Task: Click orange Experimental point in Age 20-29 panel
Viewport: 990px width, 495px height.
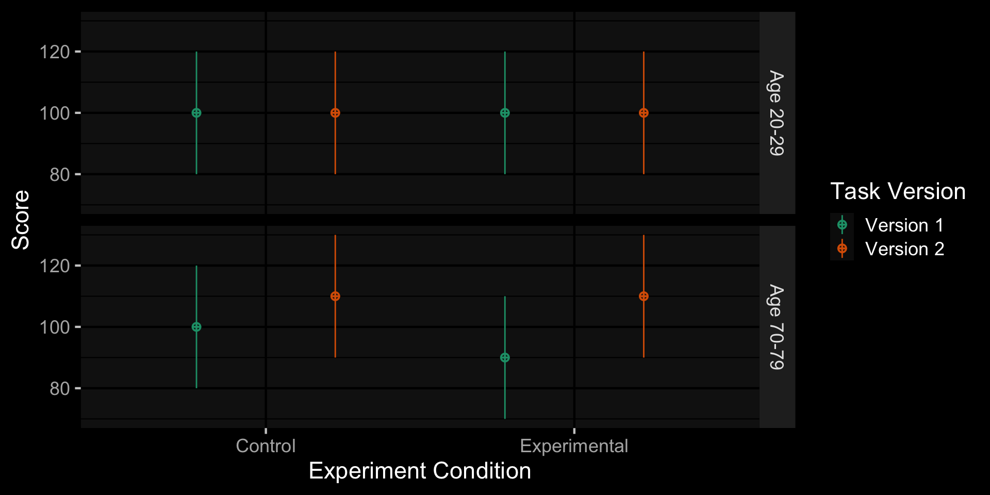Action: pos(643,113)
